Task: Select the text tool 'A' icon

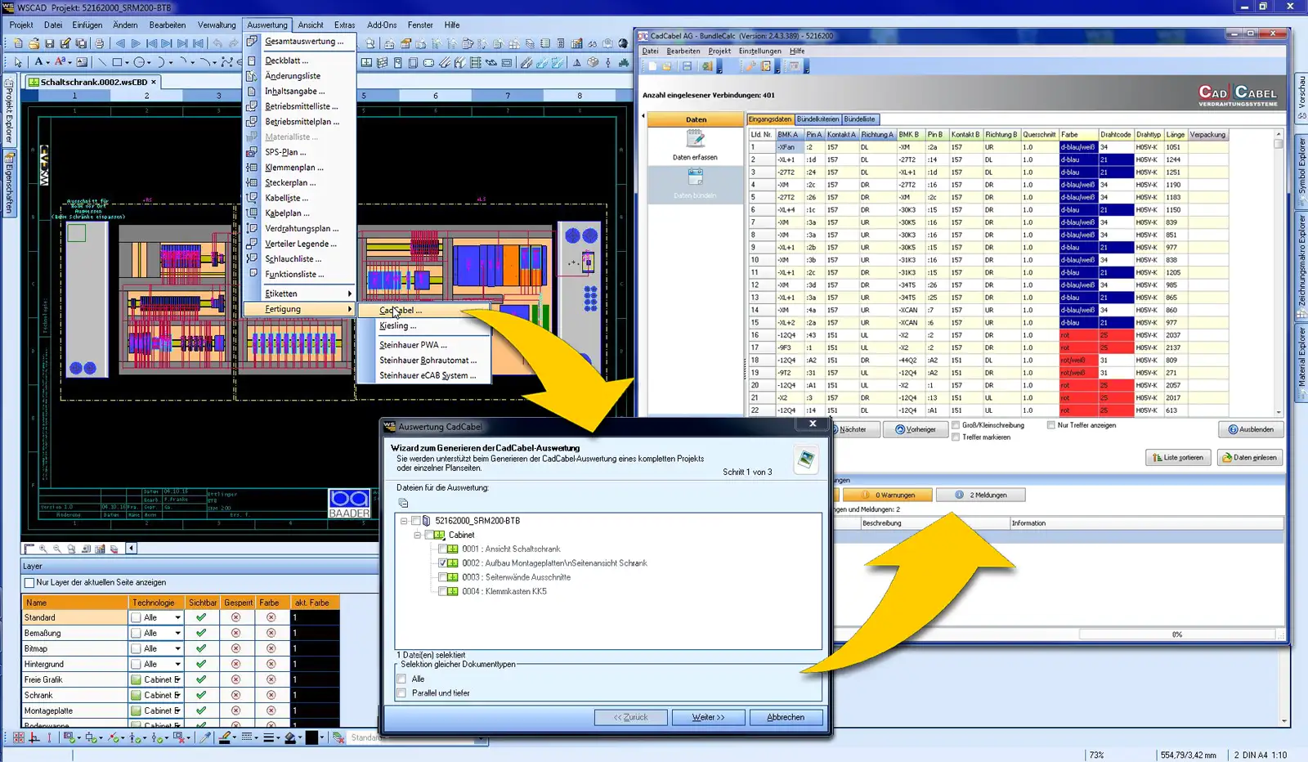Action: [x=38, y=62]
